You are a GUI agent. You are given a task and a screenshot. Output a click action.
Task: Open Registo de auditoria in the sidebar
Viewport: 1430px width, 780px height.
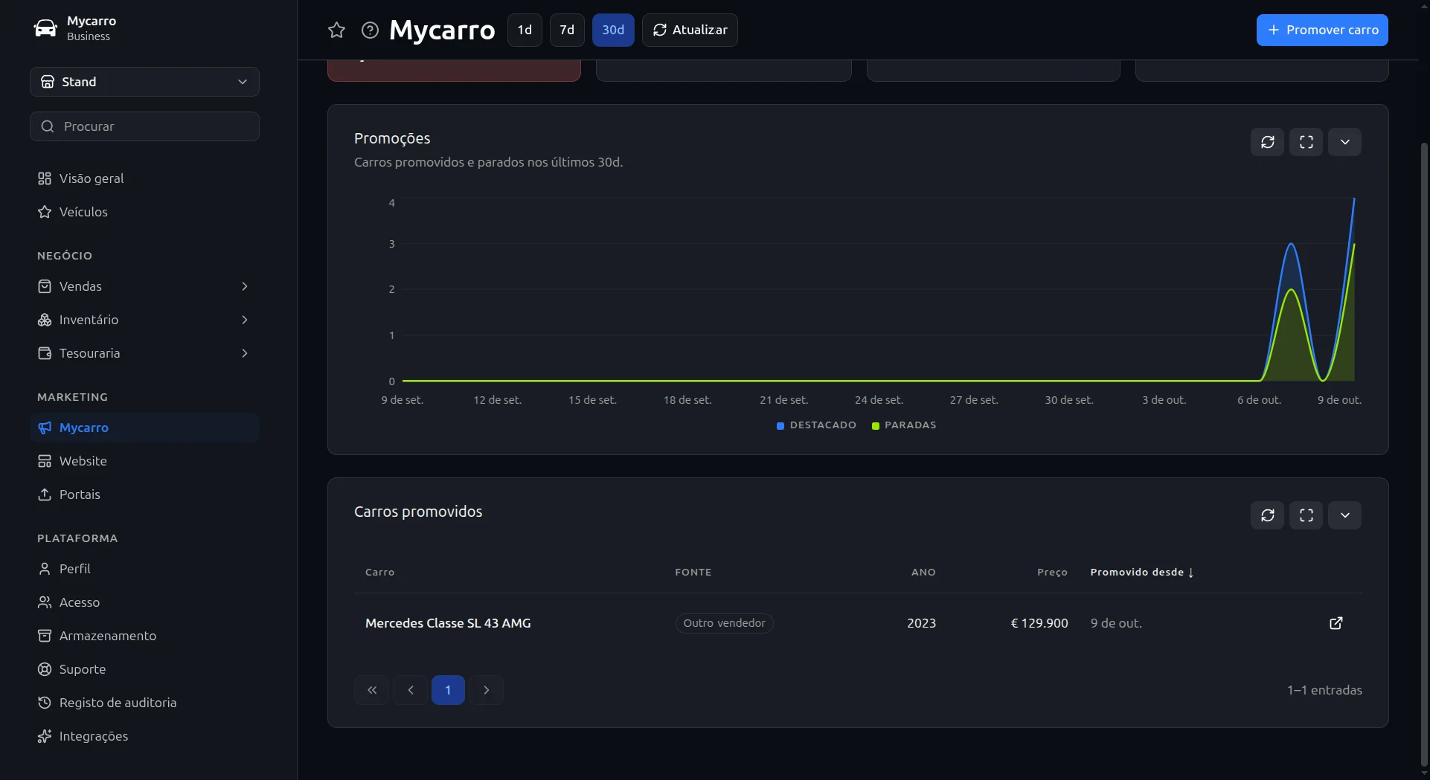point(144,703)
